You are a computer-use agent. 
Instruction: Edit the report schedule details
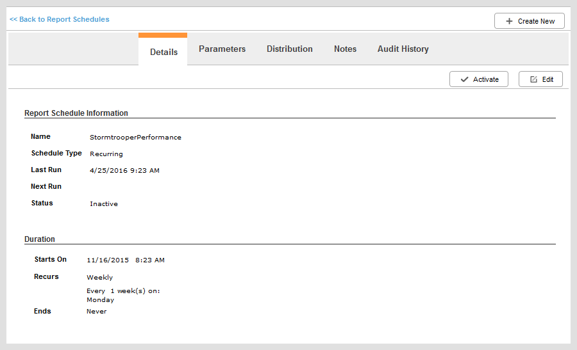coord(540,79)
